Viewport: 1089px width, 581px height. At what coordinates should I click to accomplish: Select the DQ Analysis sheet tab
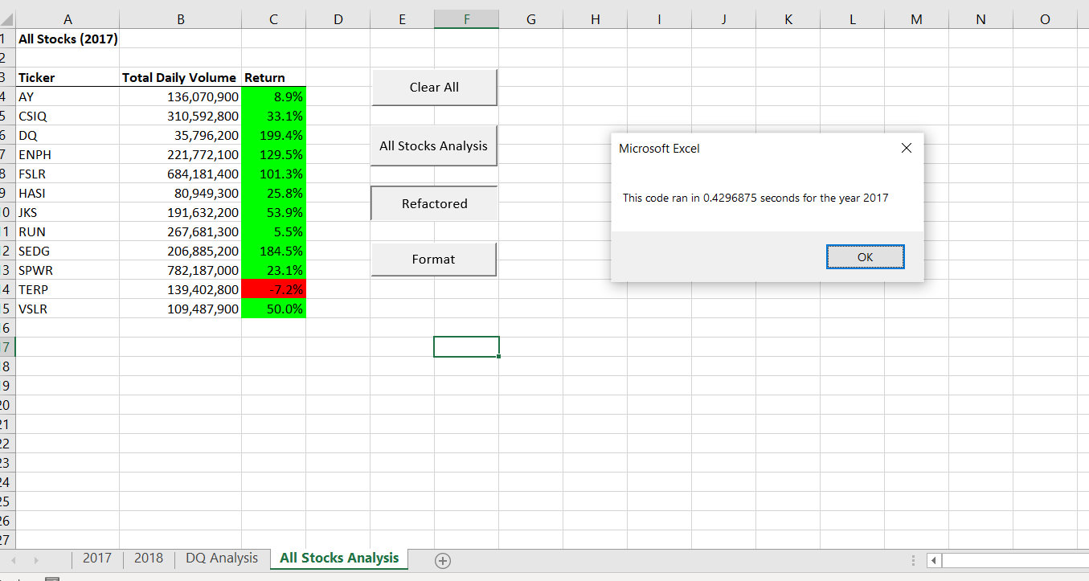tap(221, 558)
